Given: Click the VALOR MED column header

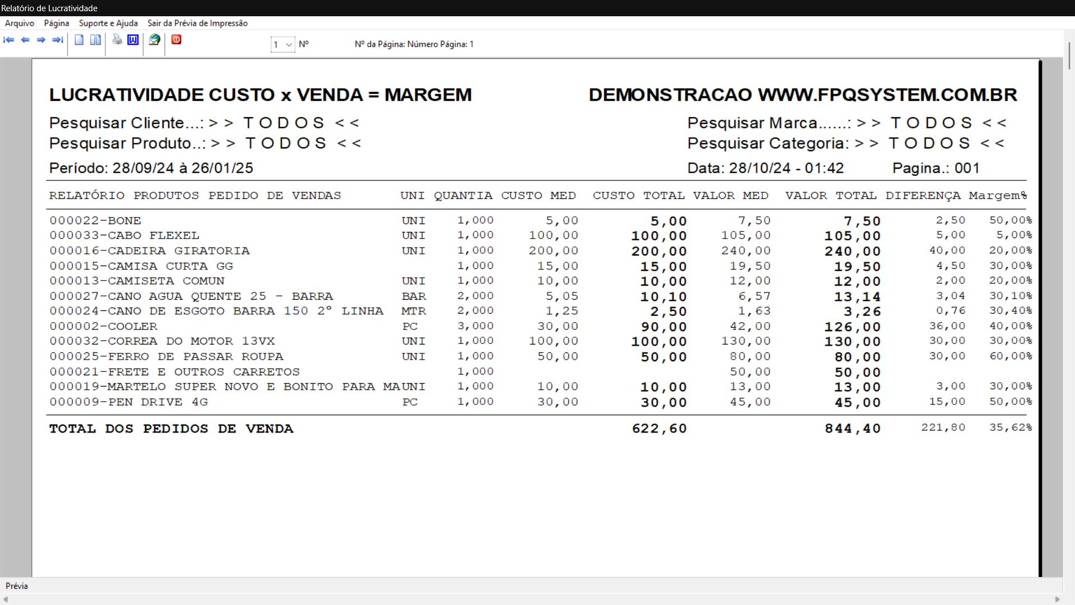Looking at the screenshot, I should (731, 196).
